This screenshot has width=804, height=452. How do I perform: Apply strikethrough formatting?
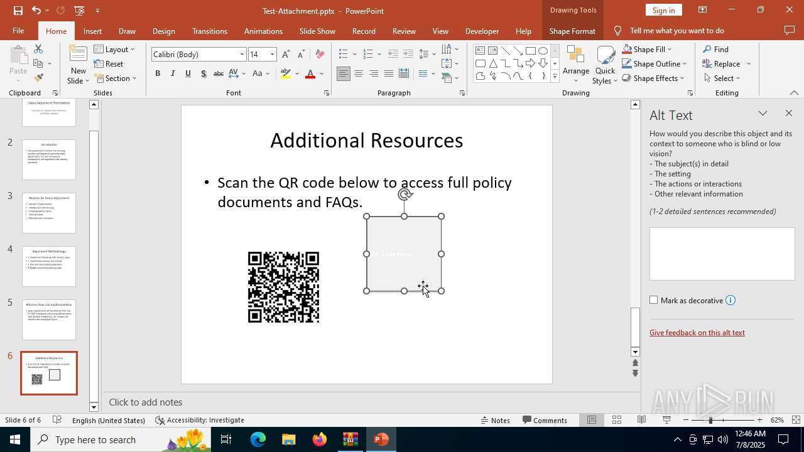tap(219, 73)
